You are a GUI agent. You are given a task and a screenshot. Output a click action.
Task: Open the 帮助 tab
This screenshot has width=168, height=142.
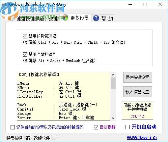coord(103,18)
